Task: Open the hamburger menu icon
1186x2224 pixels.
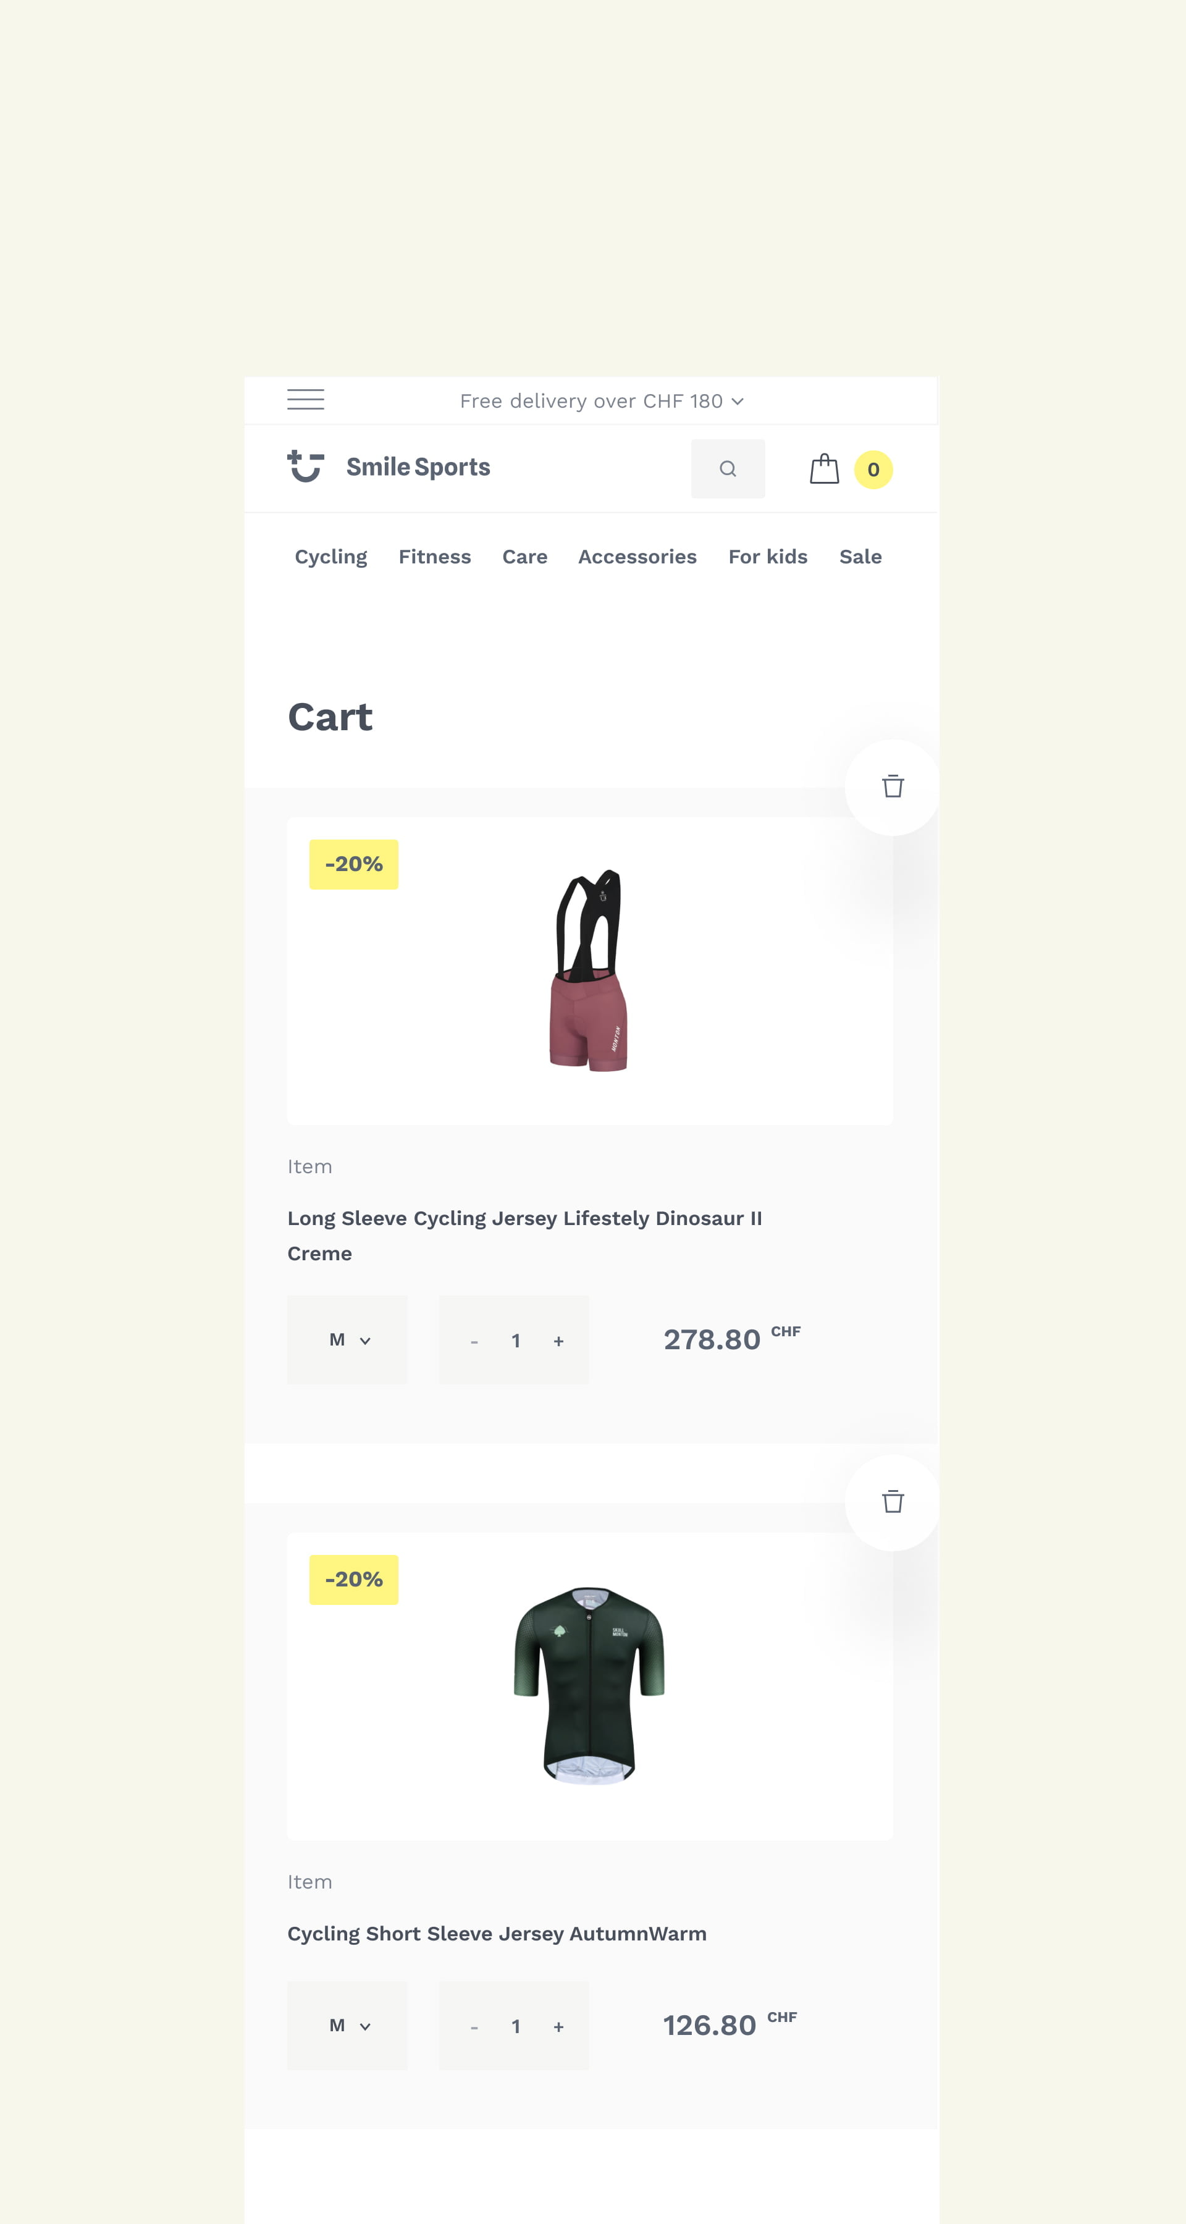Action: click(306, 400)
